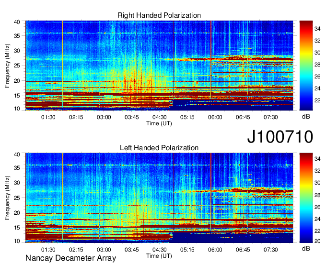The image size is (326, 264).
Task: Click the 40 MHz tick of Left Handed plot
Action: [x=17, y=154]
